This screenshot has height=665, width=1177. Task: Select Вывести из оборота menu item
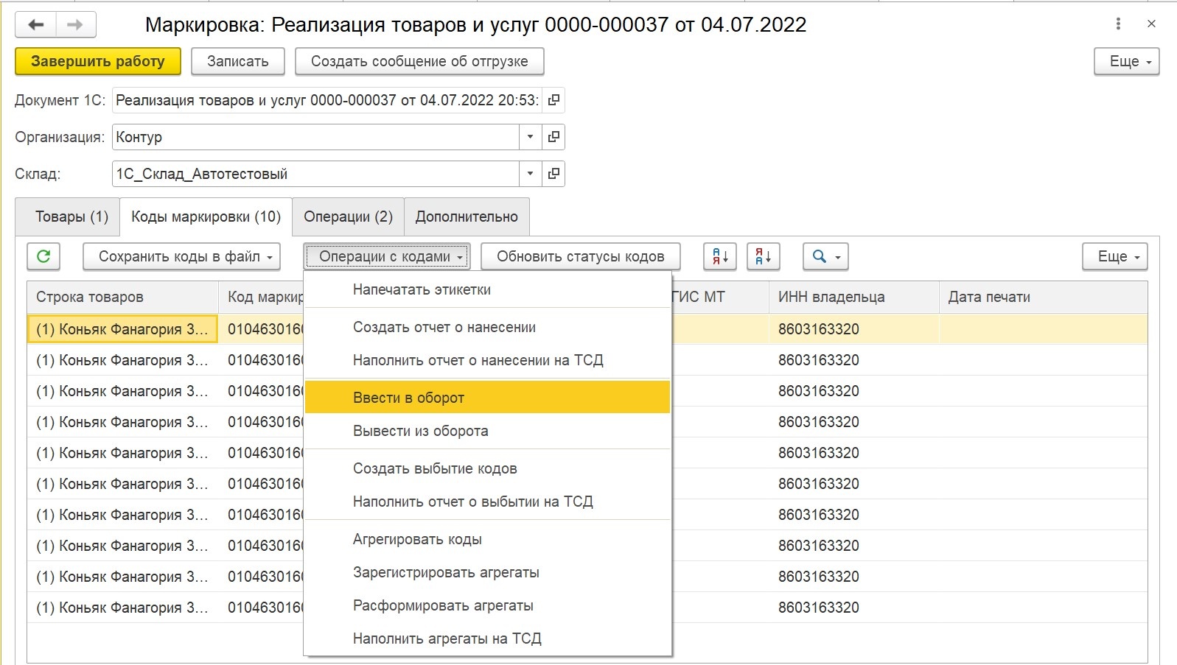(x=487, y=431)
